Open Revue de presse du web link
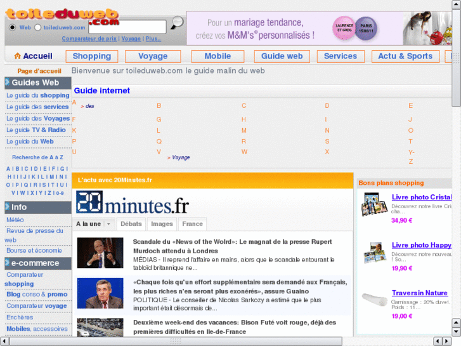Image resolution: width=461 pixels, height=346 pixels. (x=34, y=236)
